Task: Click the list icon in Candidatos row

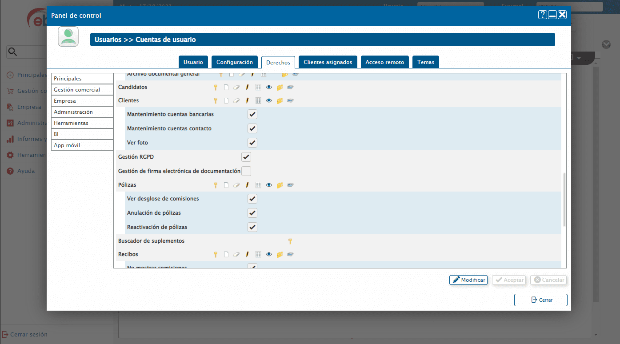Action: pyautogui.click(x=258, y=88)
